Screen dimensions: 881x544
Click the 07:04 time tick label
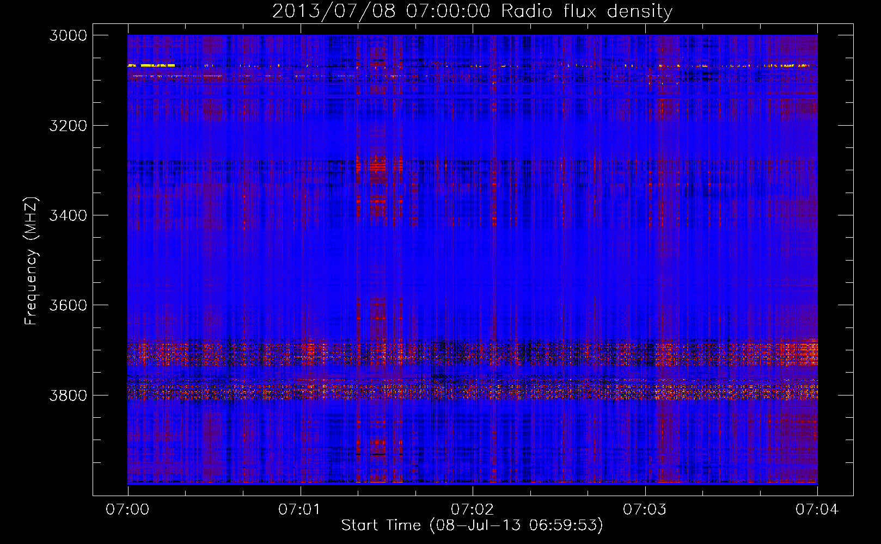pos(817,509)
